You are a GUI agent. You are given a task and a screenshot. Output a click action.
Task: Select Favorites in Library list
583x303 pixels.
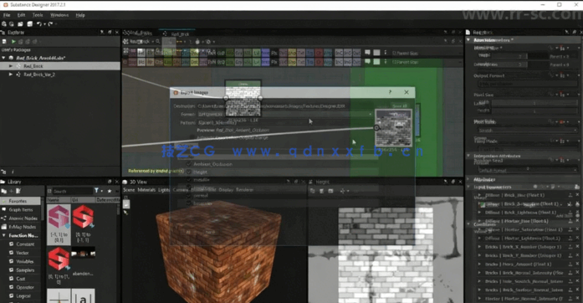pyautogui.click(x=20, y=201)
